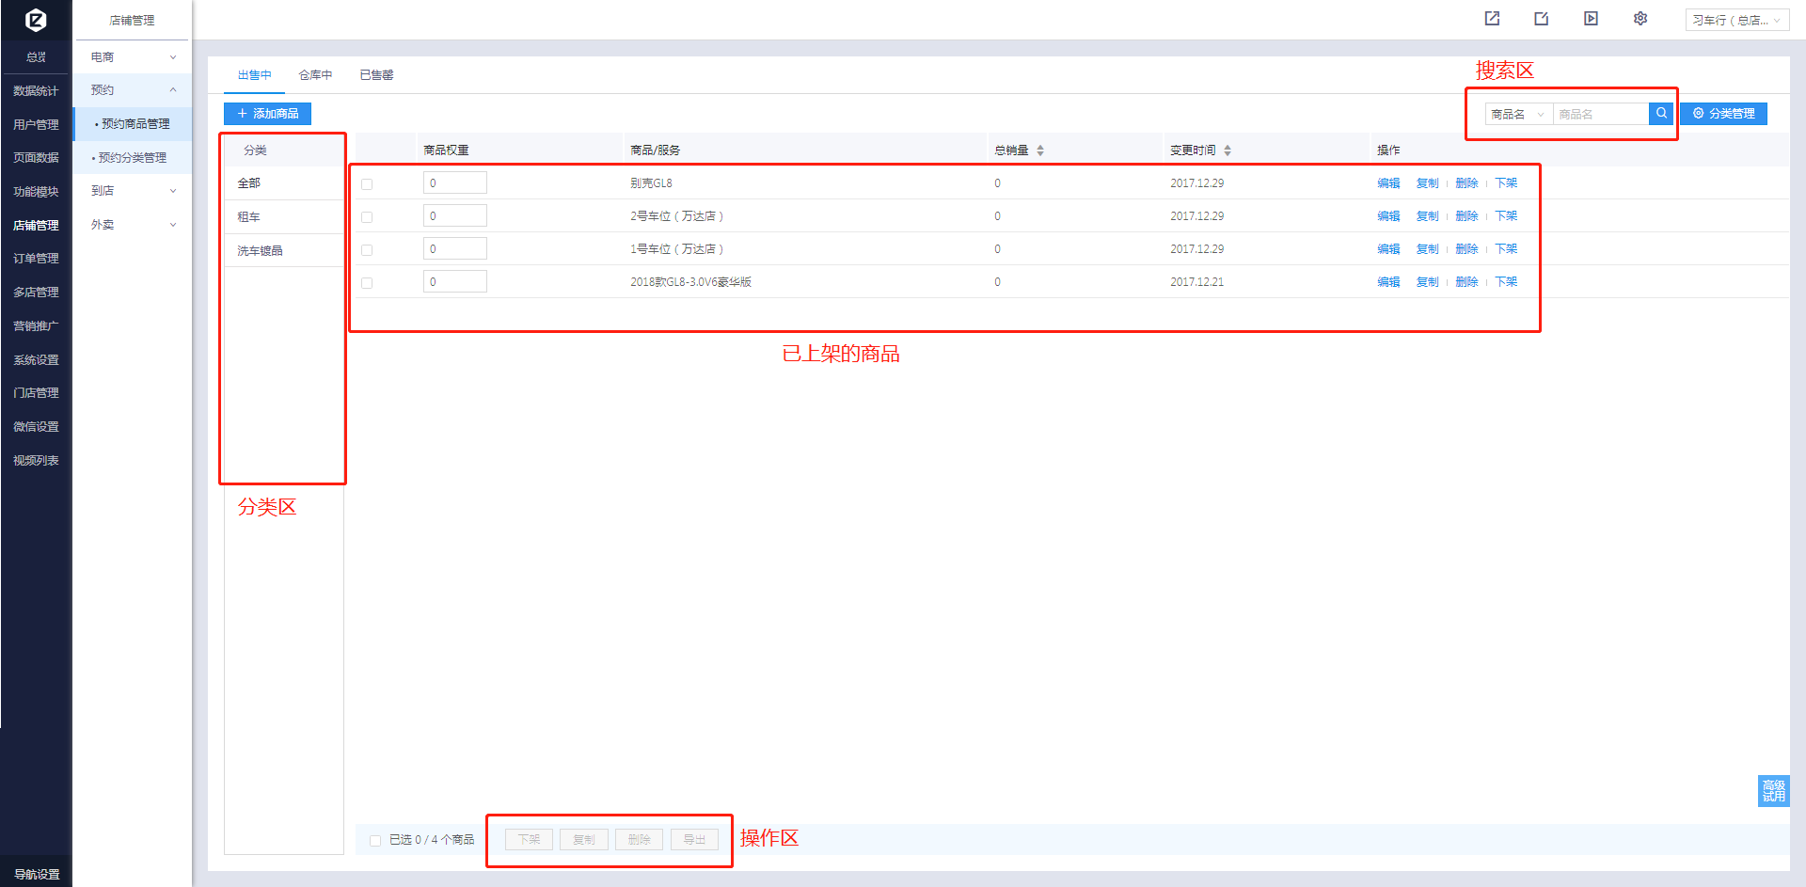Open the 商品名 search type dropdown
Image resolution: width=1806 pixels, height=887 pixels.
point(1517,115)
